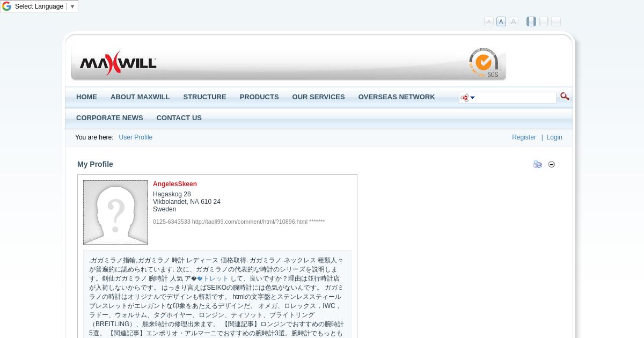Click the 'Vikbolandet, NA 610 24' text
The width and height of the screenshot is (644, 338).
[187, 202]
